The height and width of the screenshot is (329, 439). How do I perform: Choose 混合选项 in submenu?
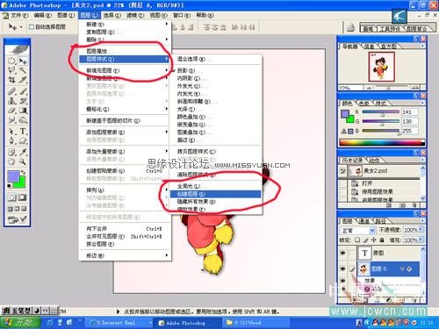point(215,59)
